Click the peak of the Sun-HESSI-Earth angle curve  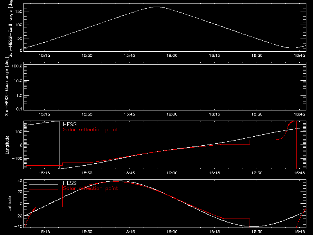[x=157, y=7]
